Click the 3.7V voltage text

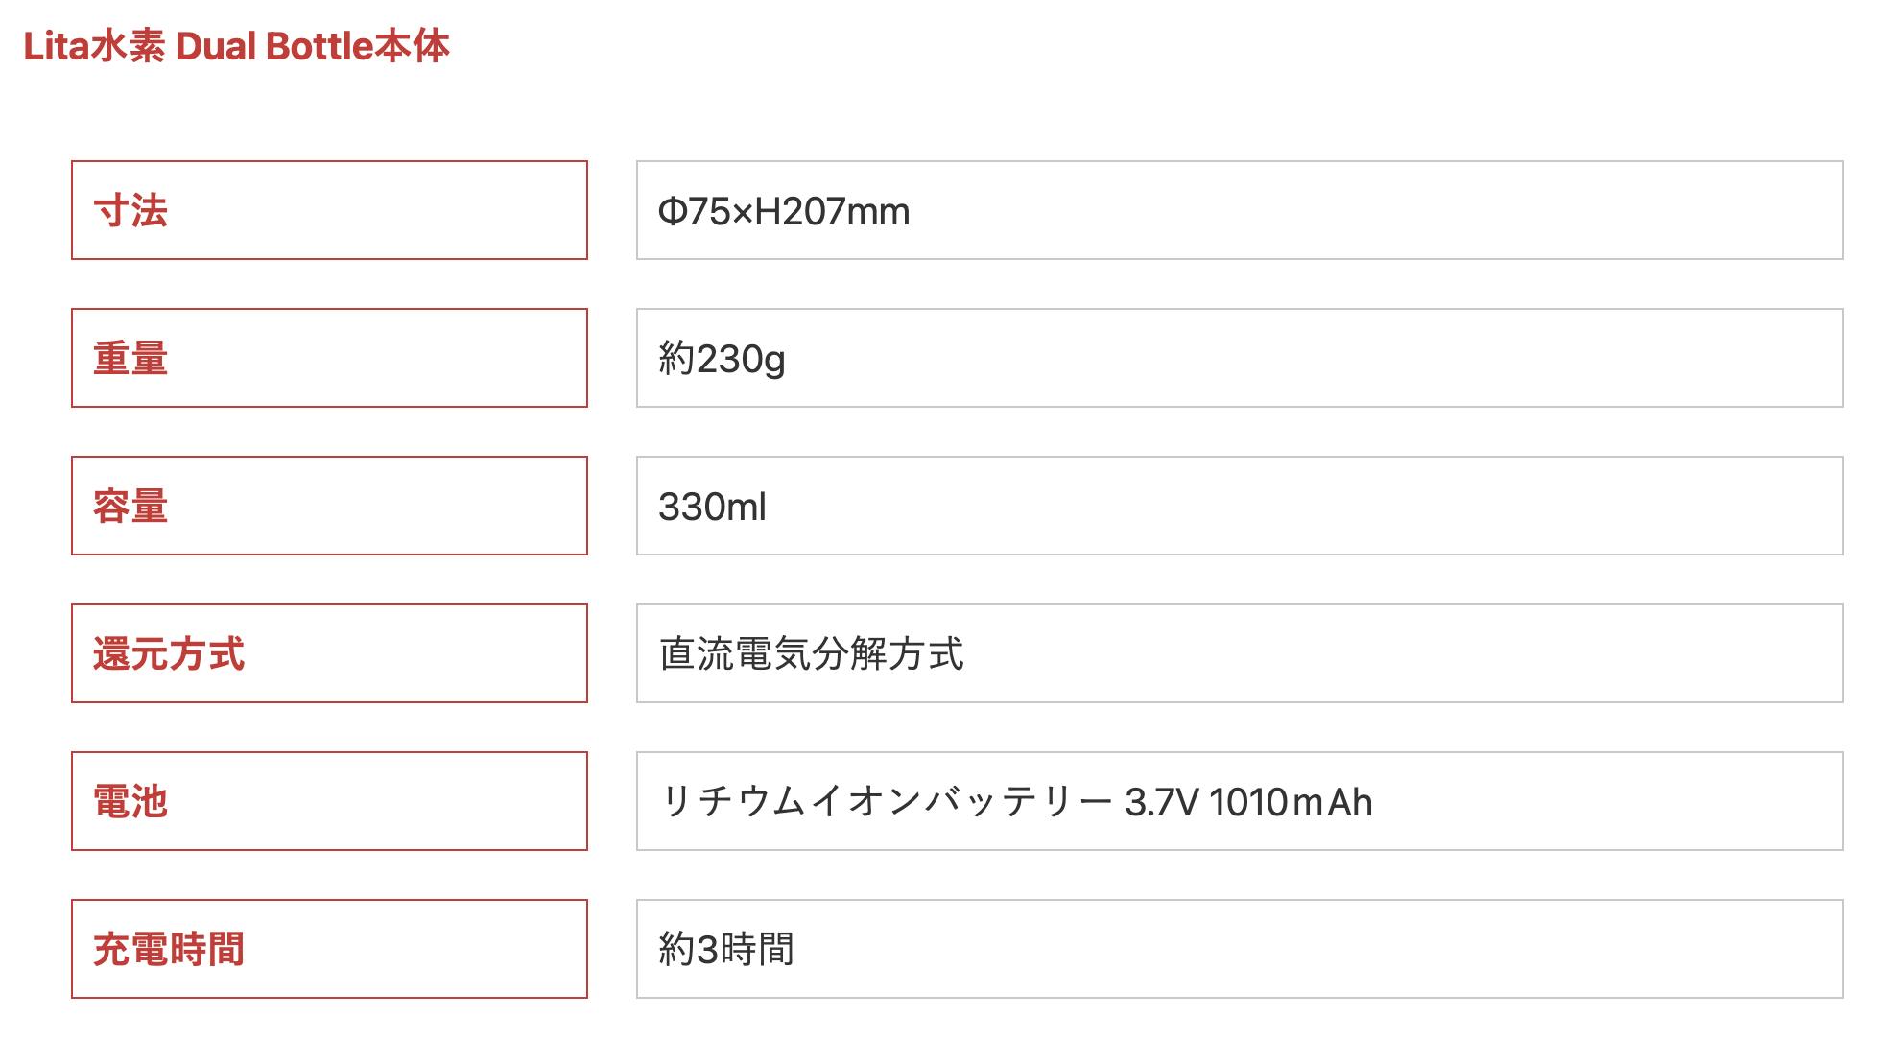click(x=1160, y=802)
